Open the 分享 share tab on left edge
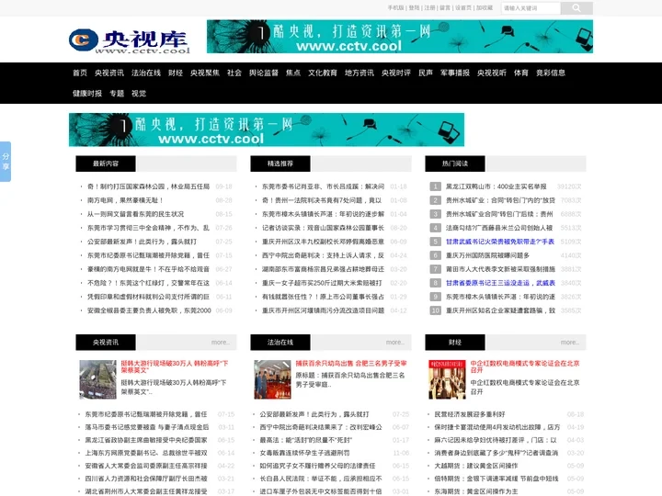Screen dimensions: 662x496 click(x=6, y=162)
